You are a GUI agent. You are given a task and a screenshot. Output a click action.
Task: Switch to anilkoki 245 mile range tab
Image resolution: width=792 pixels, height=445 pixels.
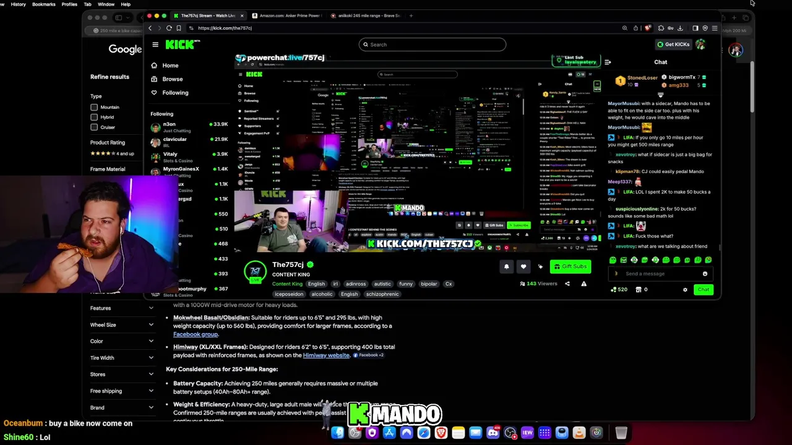pos(365,15)
